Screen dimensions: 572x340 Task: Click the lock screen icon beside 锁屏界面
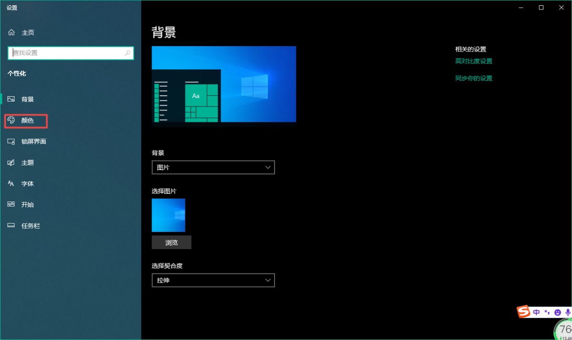(x=11, y=141)
